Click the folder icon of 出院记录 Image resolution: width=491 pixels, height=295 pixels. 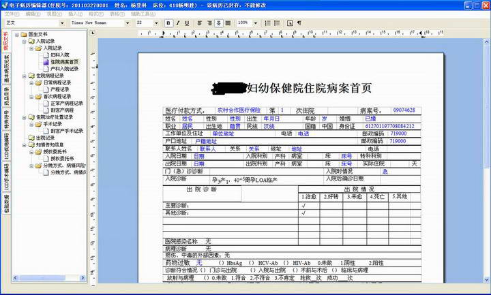31,138
